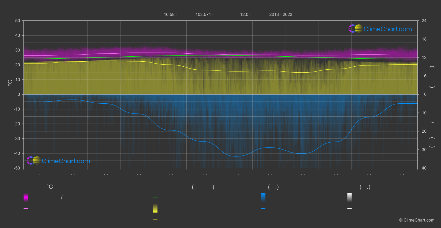Click the '24' right axis label

point(424,21)
